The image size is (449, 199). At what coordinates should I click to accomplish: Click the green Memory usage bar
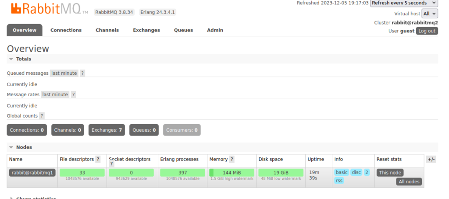click(x=232, y=172)
